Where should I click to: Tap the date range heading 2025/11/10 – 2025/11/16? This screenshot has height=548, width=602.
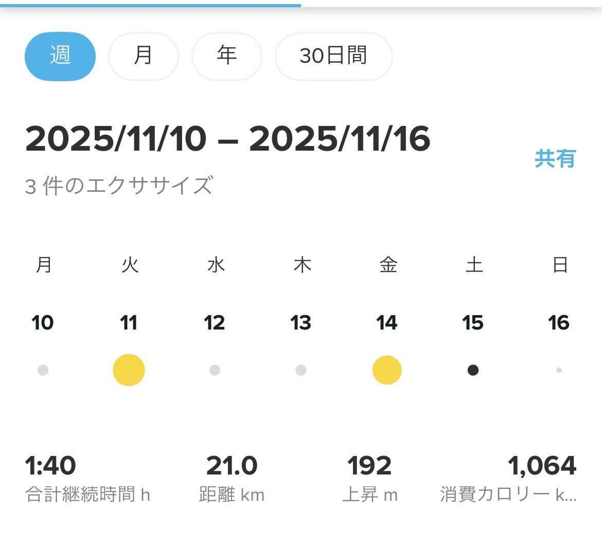point(227,139)
